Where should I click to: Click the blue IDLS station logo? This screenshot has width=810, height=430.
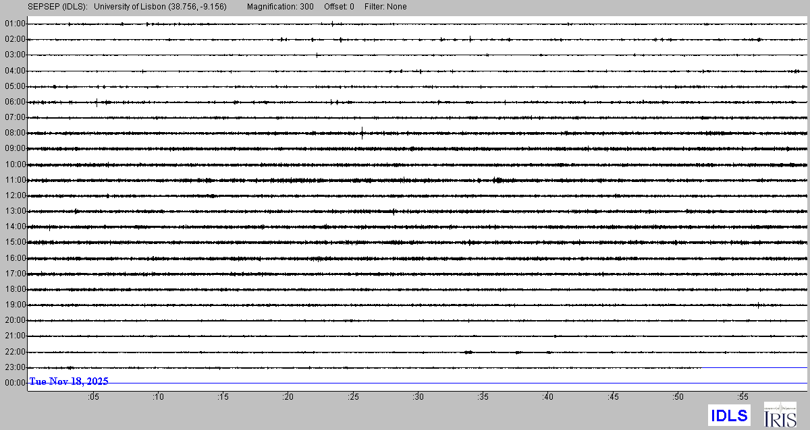coord(729,415)
